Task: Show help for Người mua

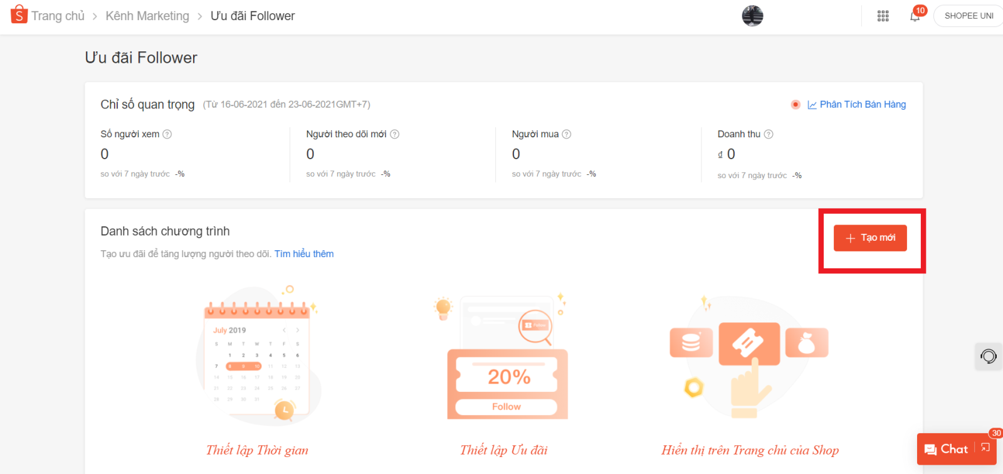Action: click(x=567, y=134)
